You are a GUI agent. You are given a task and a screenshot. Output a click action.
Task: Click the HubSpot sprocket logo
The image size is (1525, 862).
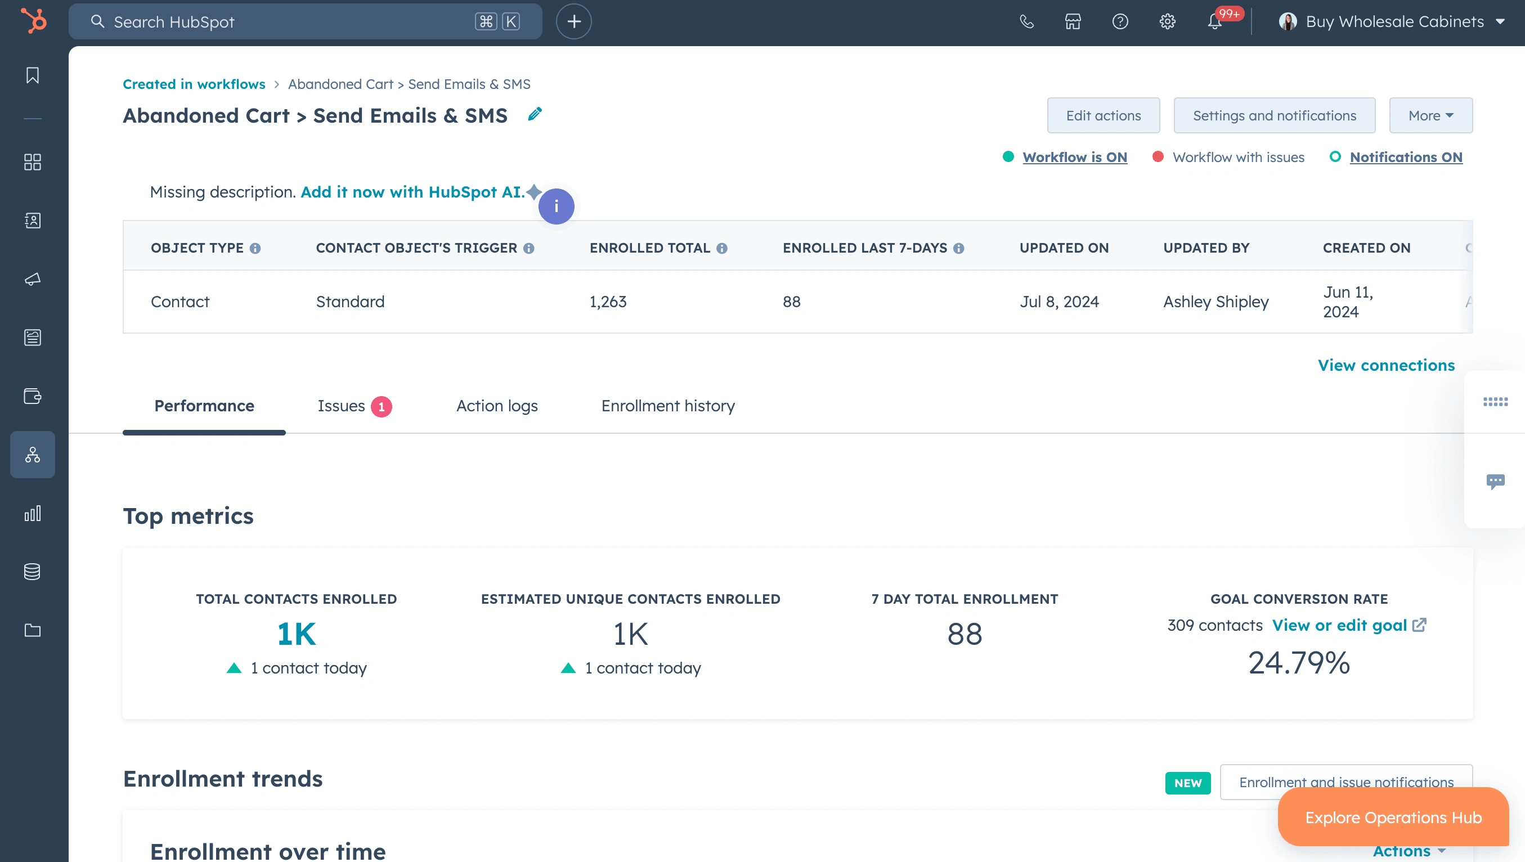tap(34, 21)
